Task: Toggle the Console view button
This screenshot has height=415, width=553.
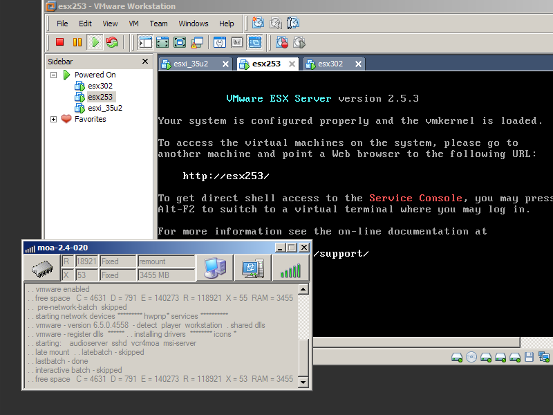Action: pyautogui.click(x=255, y=42)
